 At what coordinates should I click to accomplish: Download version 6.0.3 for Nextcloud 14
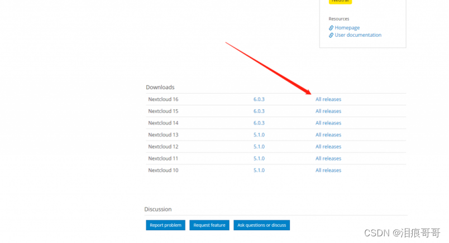[x=259, y=123]
